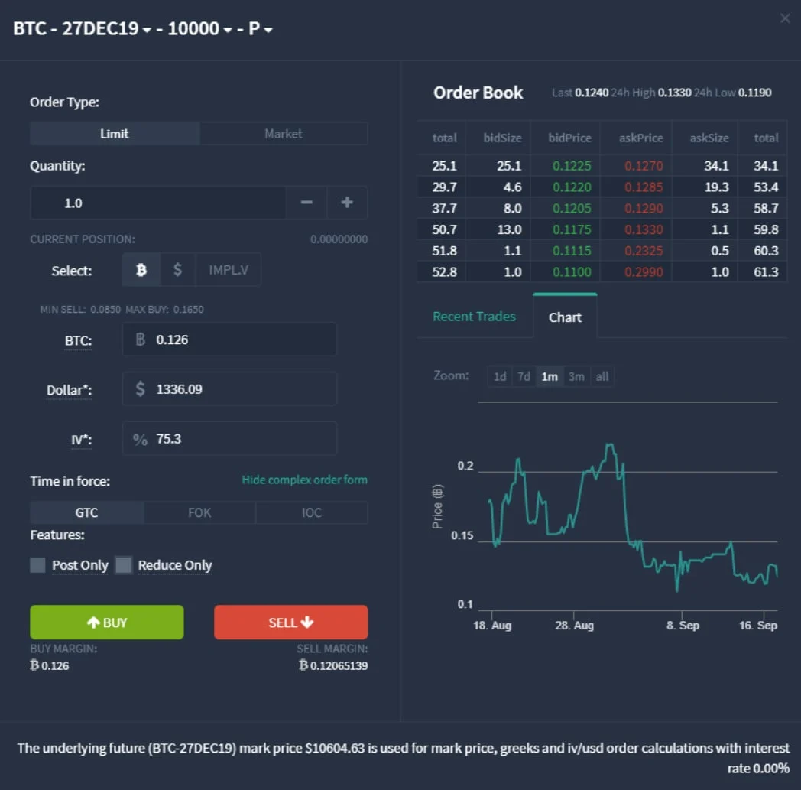
Task: Click the 24h Low value 0.1190
Action: (x=754, y=93)
